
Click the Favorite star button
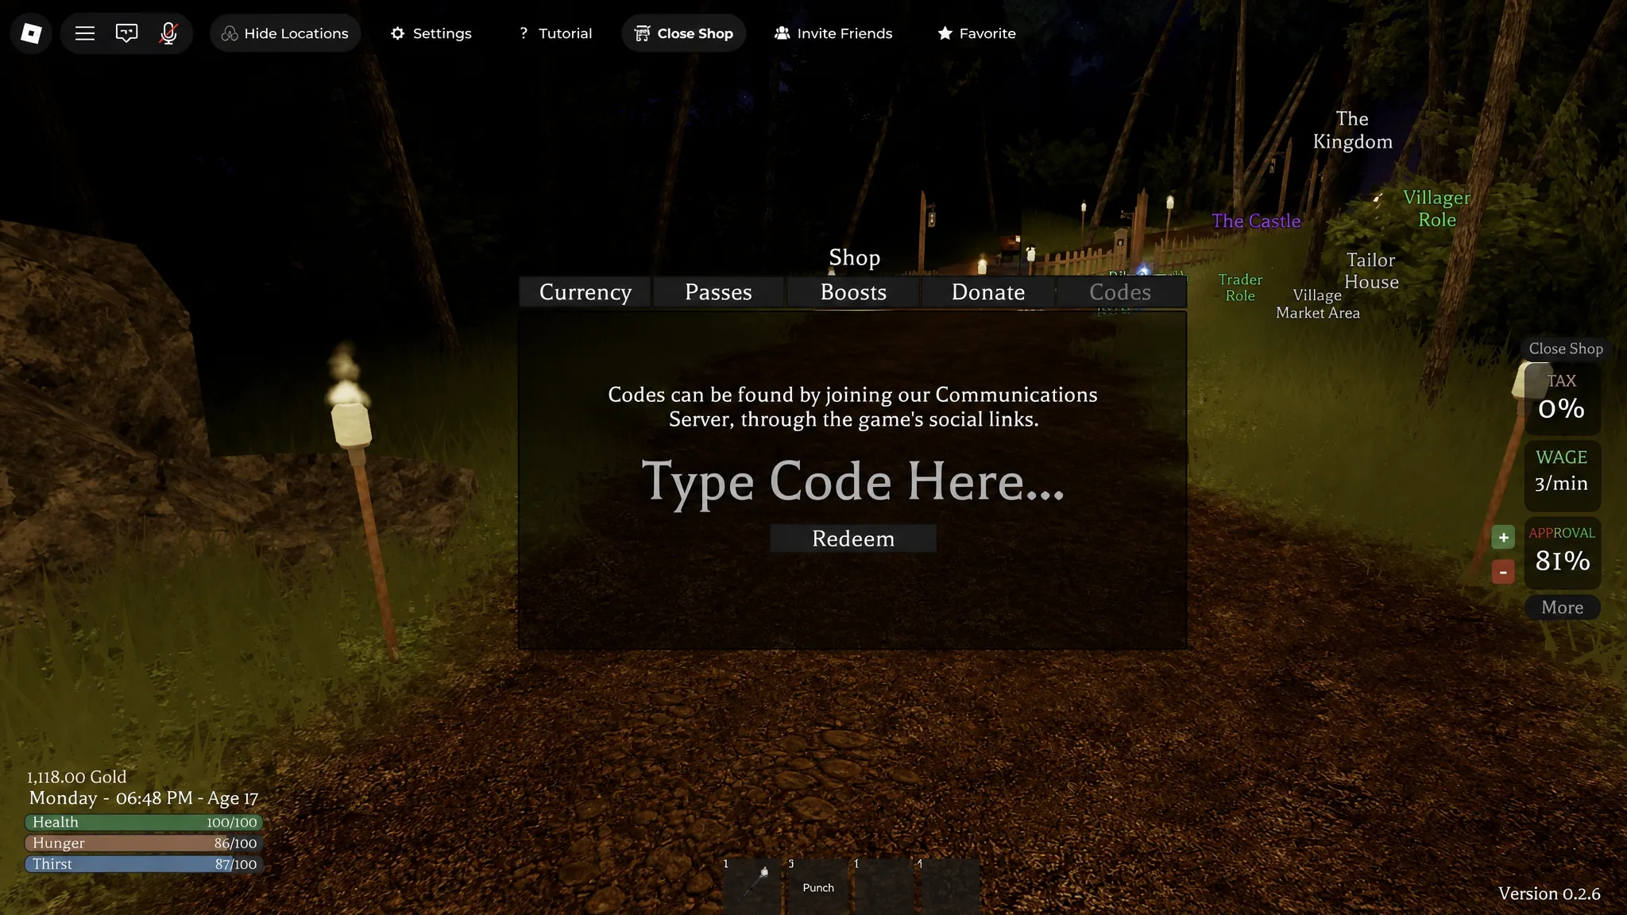[977, 33]
